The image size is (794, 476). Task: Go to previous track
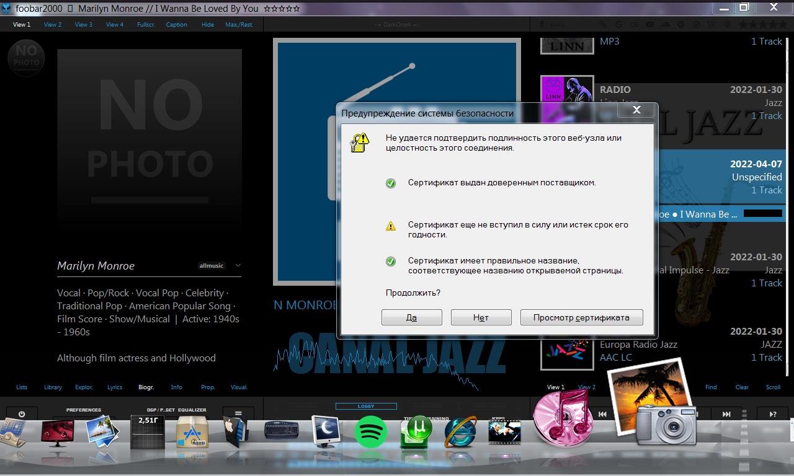pyautogui.click(x=602, y=414)
